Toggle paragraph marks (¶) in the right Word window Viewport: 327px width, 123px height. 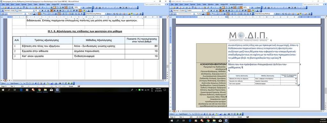241,7
